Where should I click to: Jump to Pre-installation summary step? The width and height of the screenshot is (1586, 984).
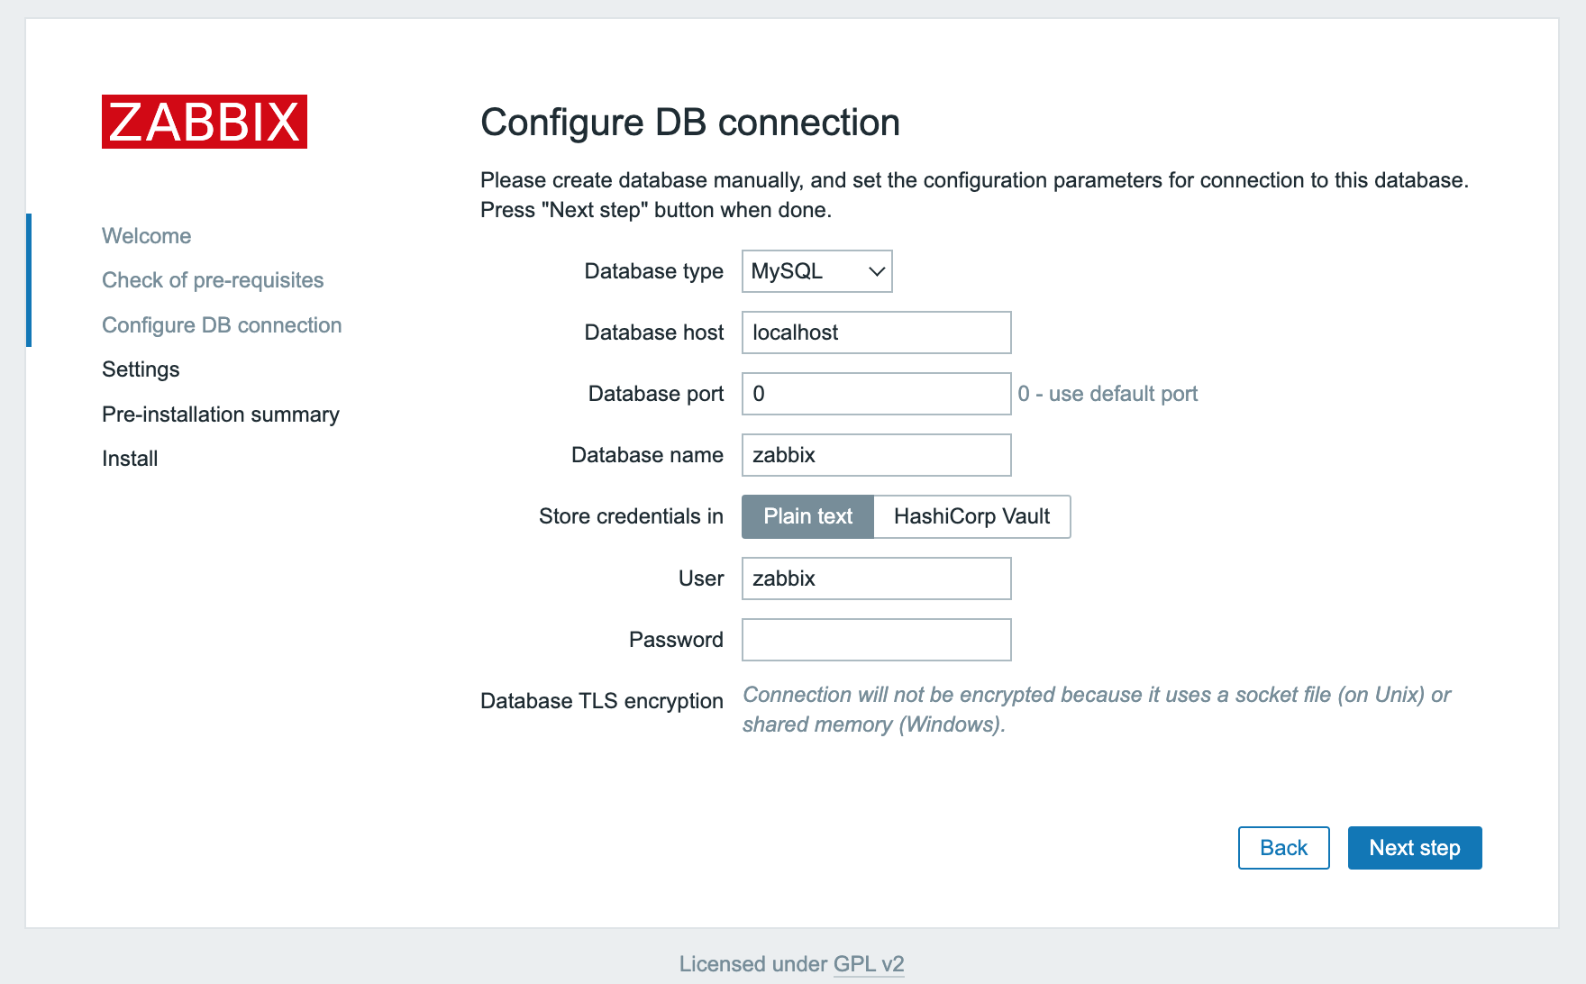point(221,415)
